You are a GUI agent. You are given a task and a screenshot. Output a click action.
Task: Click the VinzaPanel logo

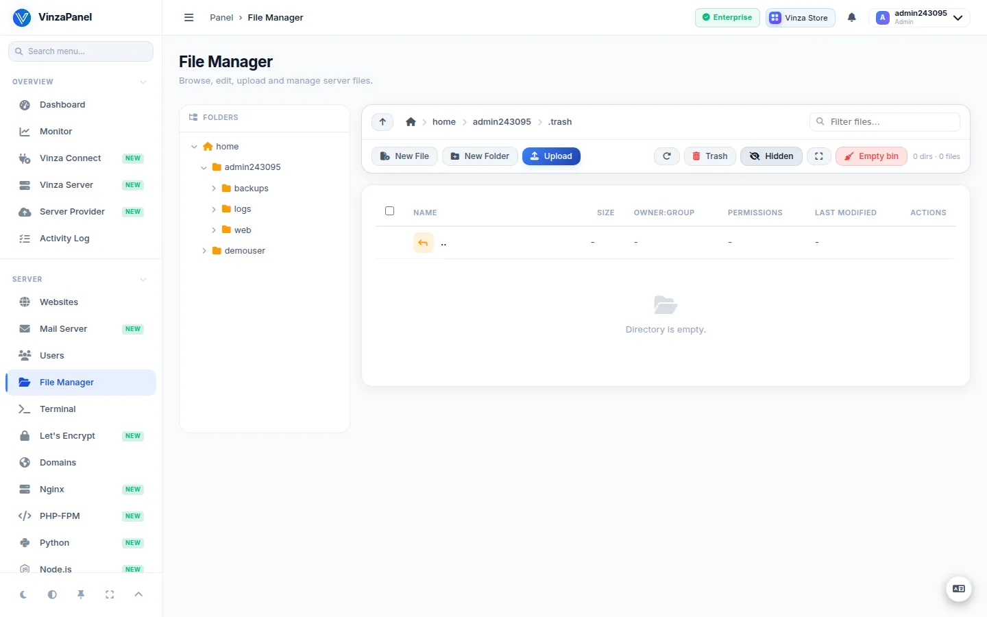tap(22, 18)
